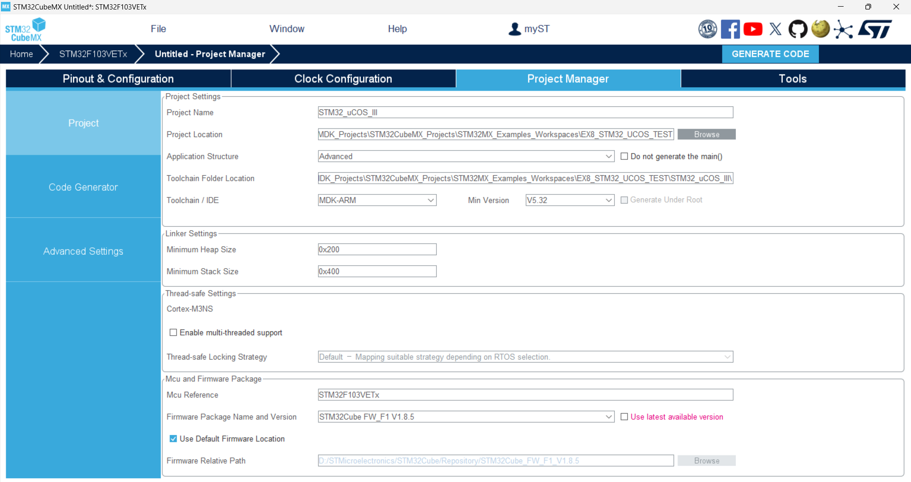Viewport: 911px width, 482px height.
Task: Uncheck Use Default Firmware Location
Action: click(173, 439)
